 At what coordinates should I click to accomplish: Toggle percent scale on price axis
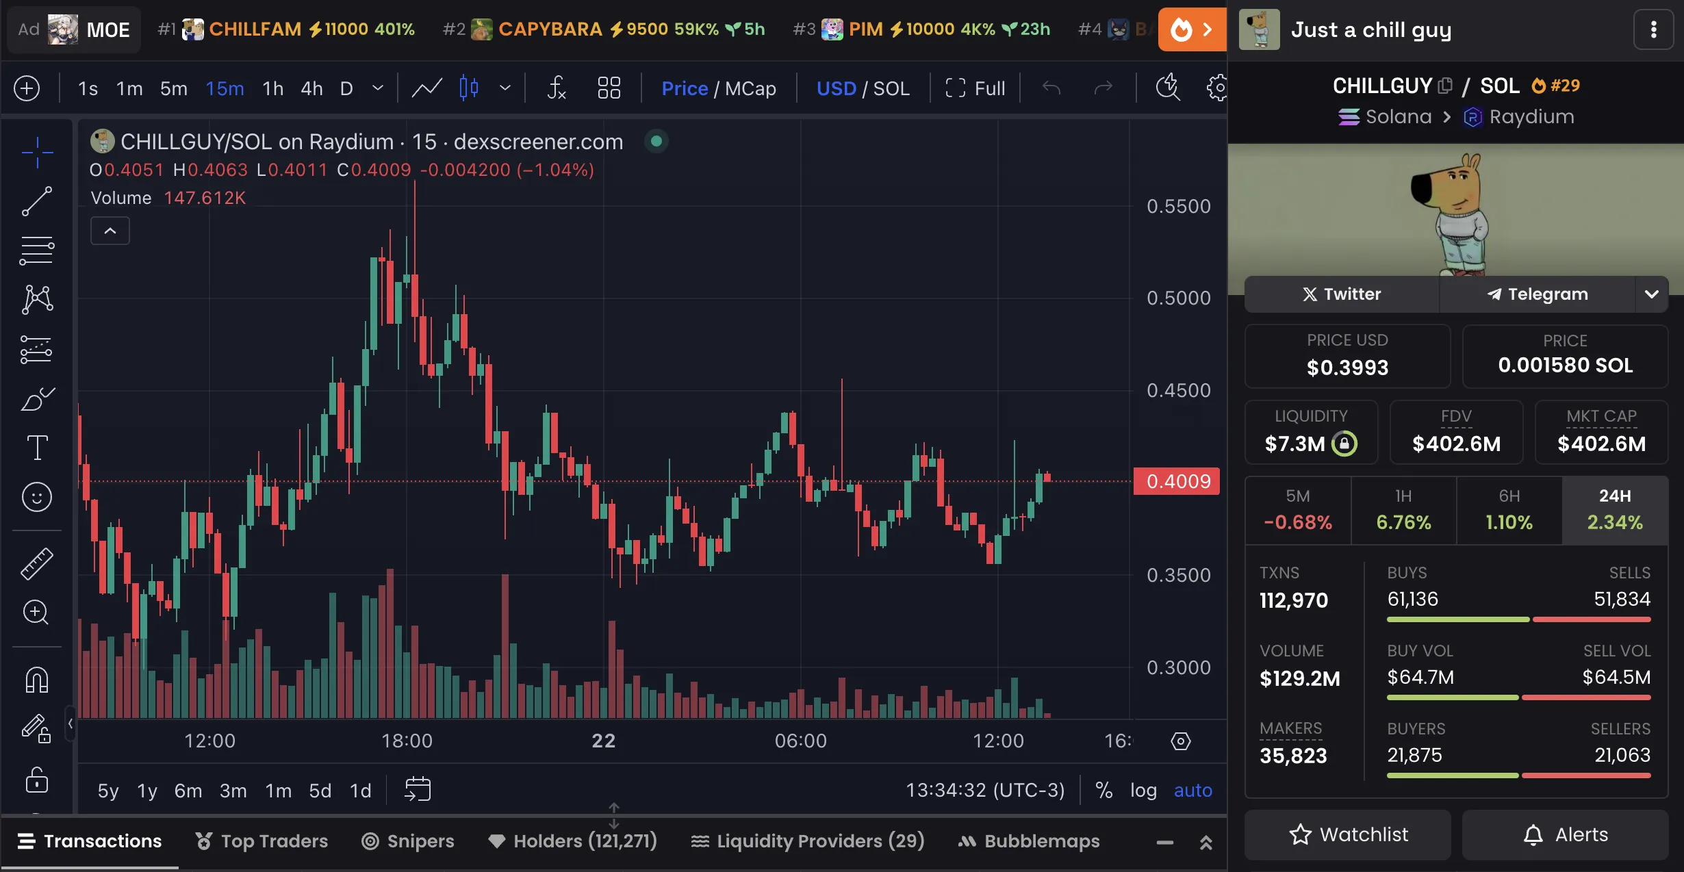coord(1103,790)
